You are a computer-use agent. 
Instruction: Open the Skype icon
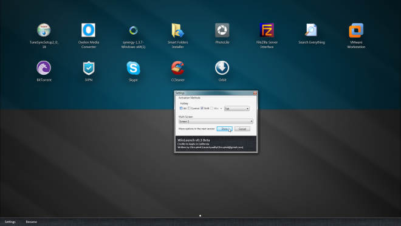click(x=133, y=68)
